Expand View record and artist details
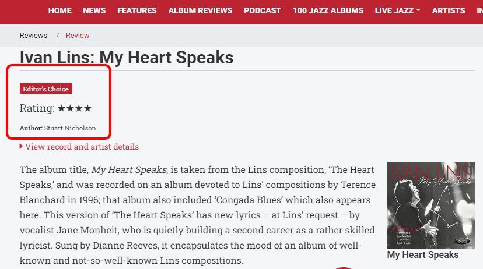Image resolution: width=483 pixels, height=269 pixels. (x=82, y=147)
